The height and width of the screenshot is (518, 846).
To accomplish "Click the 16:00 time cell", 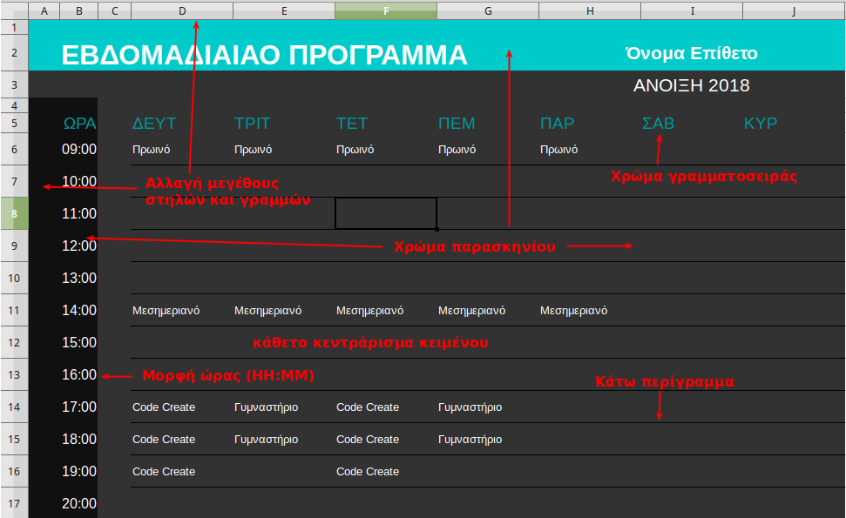I will (x=79, y=374).
